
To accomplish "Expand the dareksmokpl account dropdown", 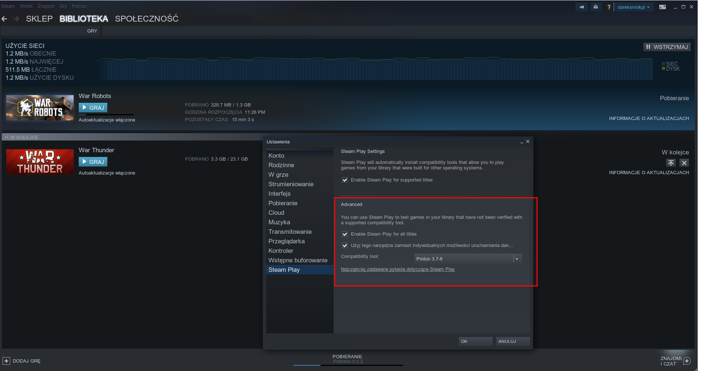I will (634, 7).
